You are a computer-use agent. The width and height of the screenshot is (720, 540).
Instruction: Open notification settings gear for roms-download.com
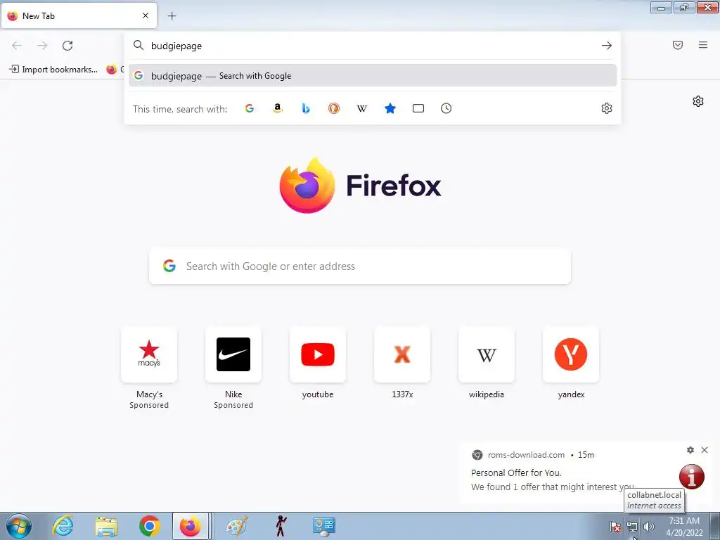click(x=690, y=450)
